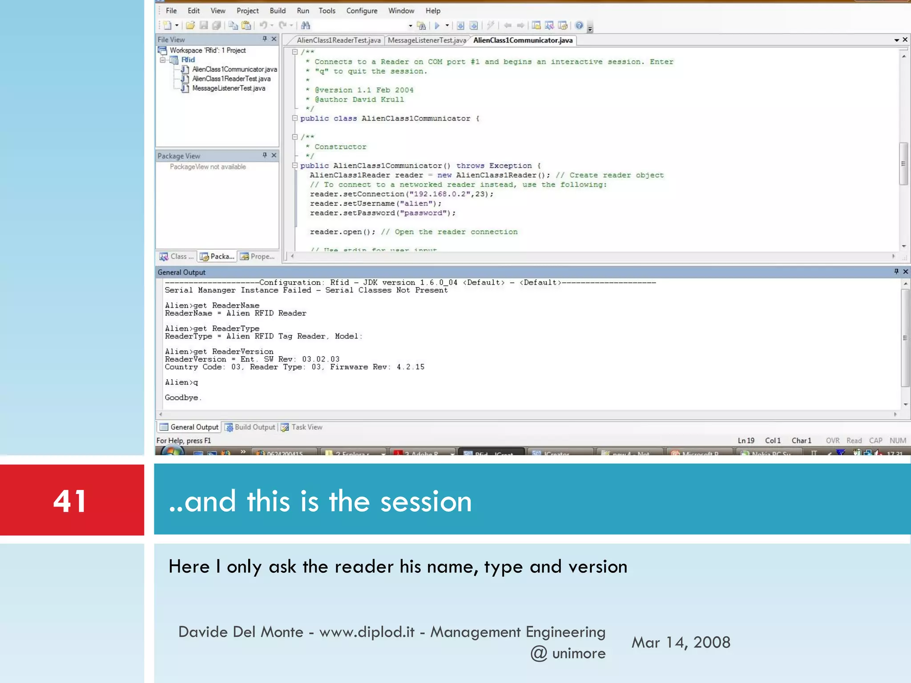The image size is (911, 683).
Task: Collapse the Rfid project tree node
Action: tap(163, 60)
